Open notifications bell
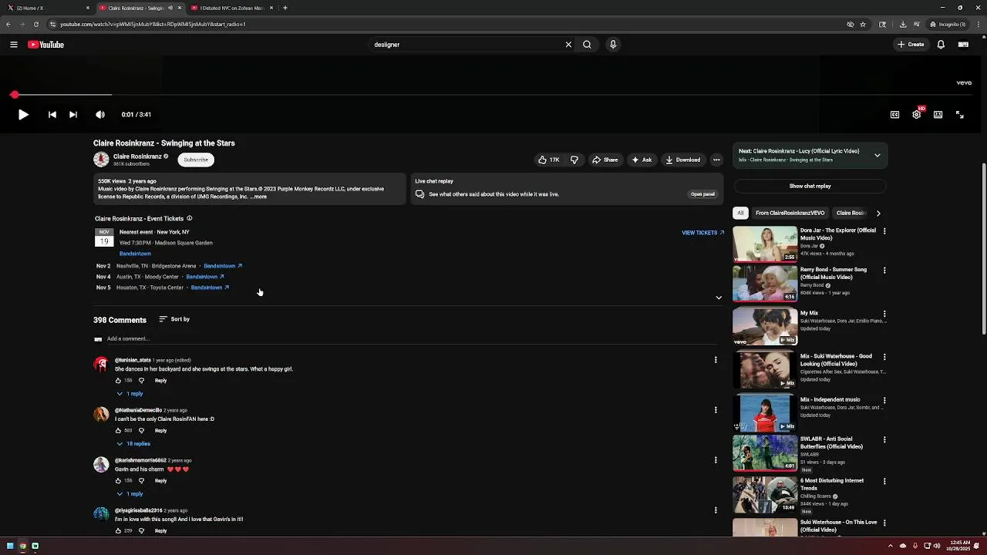987x555 pixels. (941, 45)
